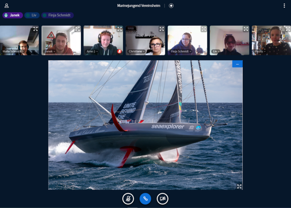Share your webcam
The image size is (291, 208).
pos(163,199)
